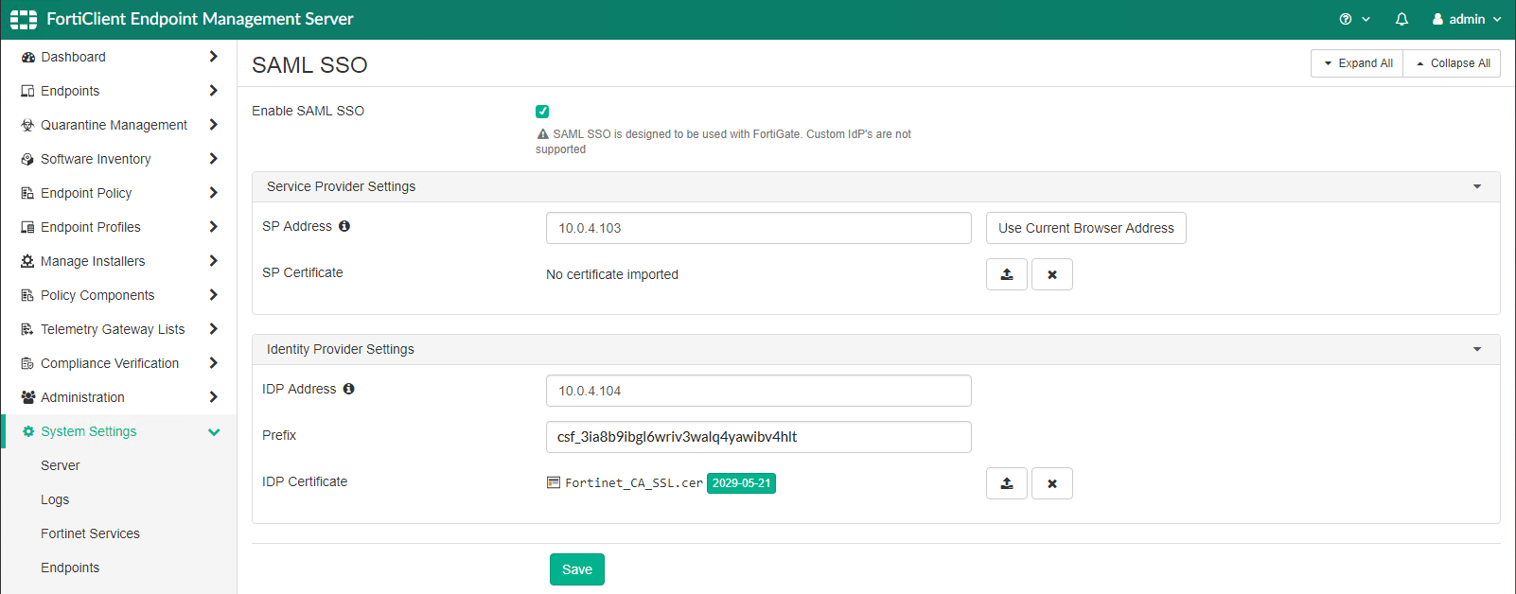Expand the Software Inventory chevron
The image size is (1516, 594).
[213, 159]
